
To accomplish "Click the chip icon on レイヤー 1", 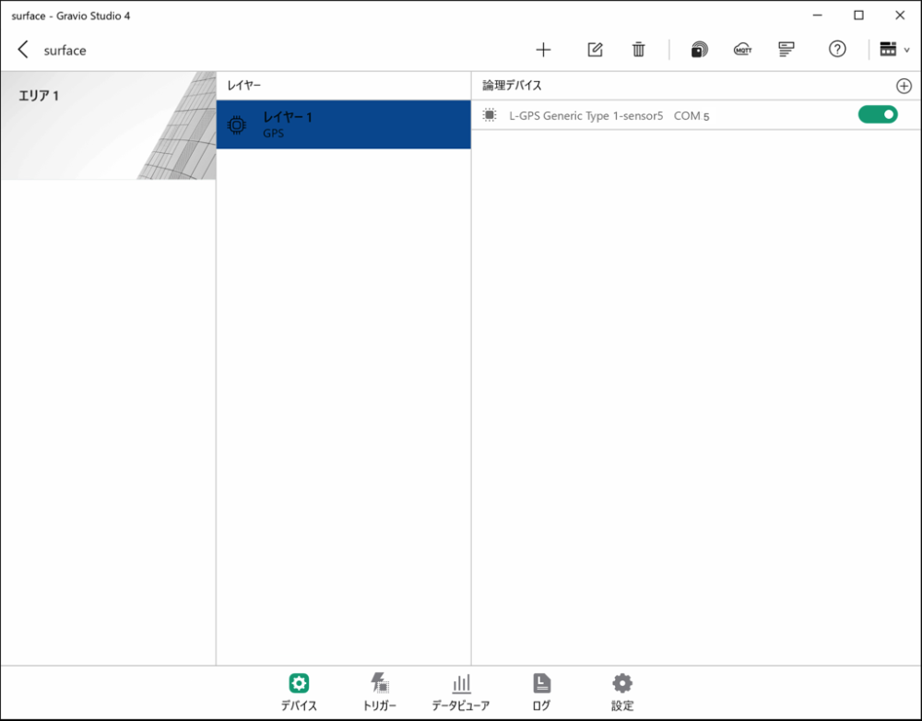I will click(x=237, y=124).
